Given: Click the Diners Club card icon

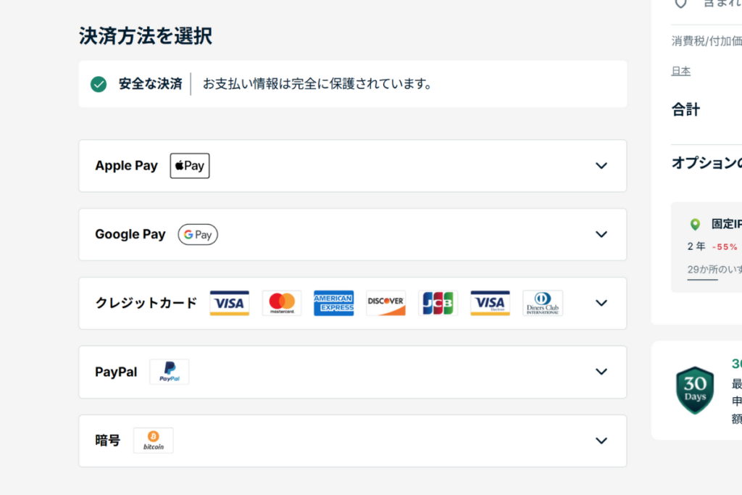Looking at the screenshot, I should click(543, 303).
